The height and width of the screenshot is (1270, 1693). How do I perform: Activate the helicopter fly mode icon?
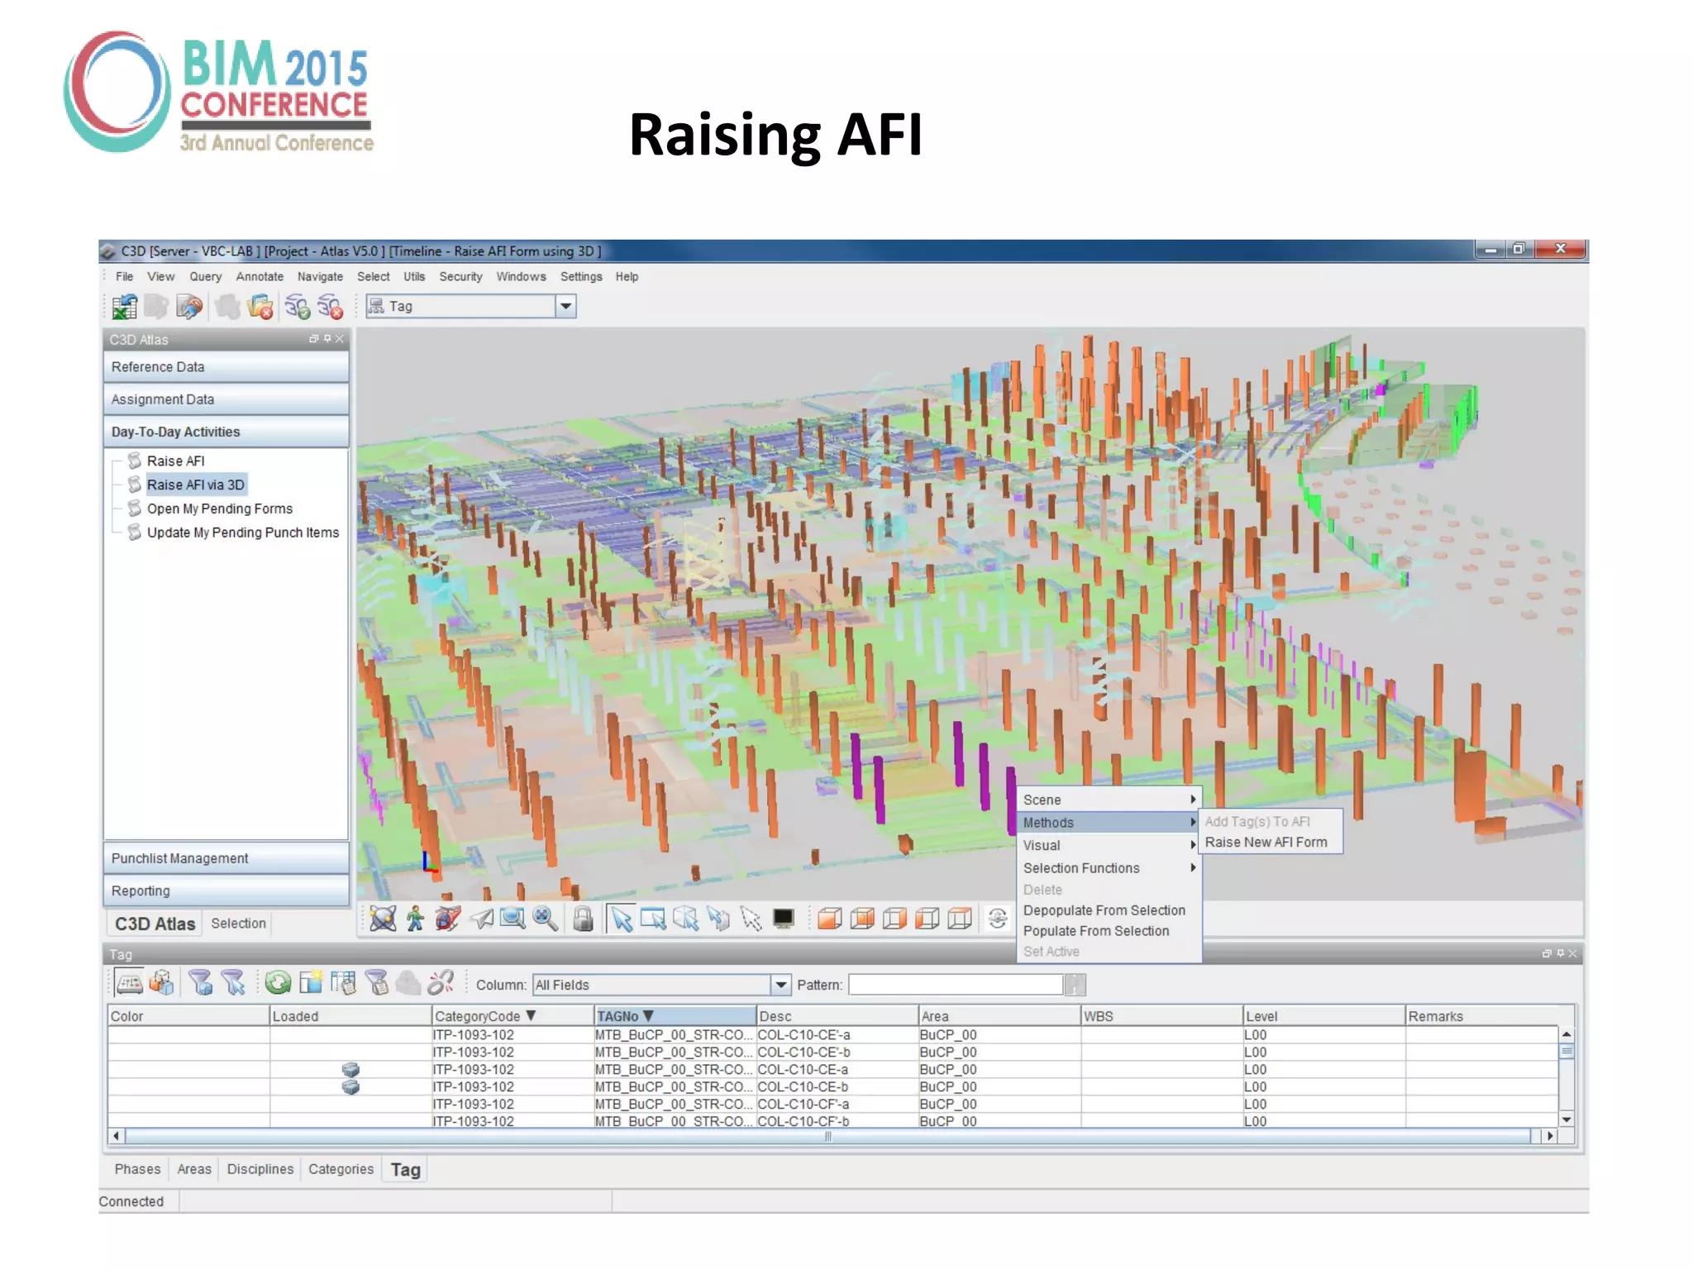(x=447, y=919)
